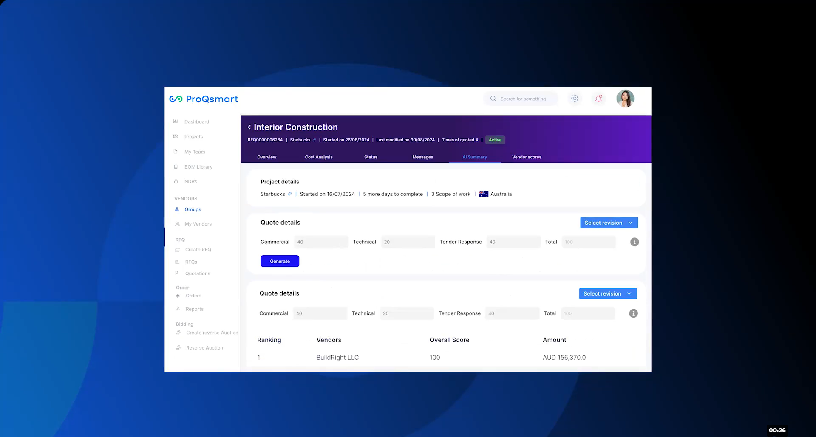Click the 'AUD 156,370.0' amount cell
Viewport: 816px width, 437px height.
point(564,358)
